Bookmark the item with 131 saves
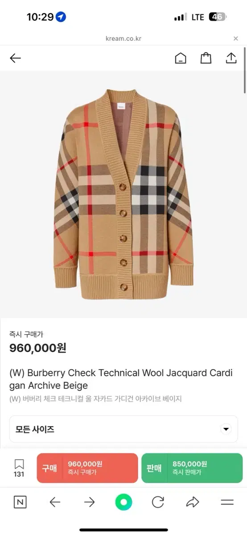Image resolution: width=247 pixels, height=536 pixels. pyautogui.click(x=19, y=468)
